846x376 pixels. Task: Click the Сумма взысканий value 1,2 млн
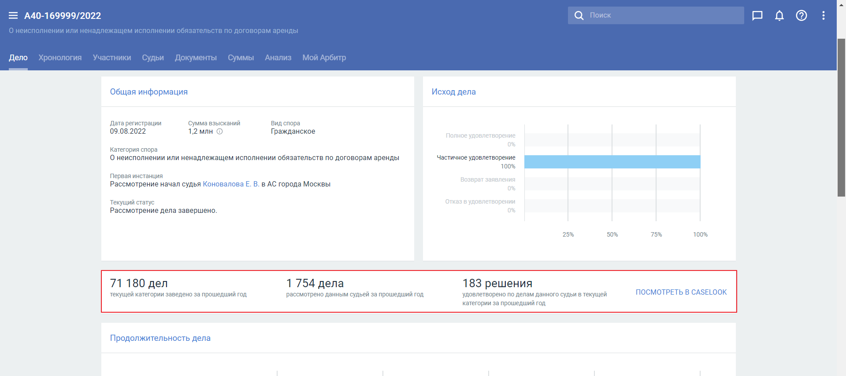(x=200, y=131)
